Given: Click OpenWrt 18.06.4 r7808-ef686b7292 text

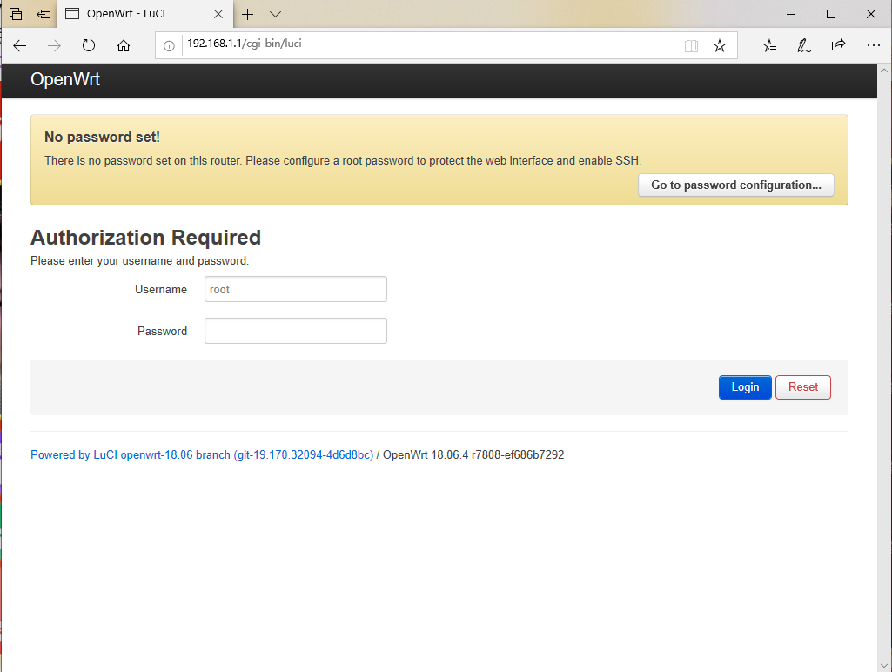Looking at the screenshot, I should (x=473, y=454).
